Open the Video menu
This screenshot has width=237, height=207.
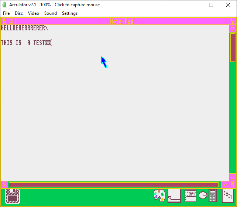[x=34, y=13]
